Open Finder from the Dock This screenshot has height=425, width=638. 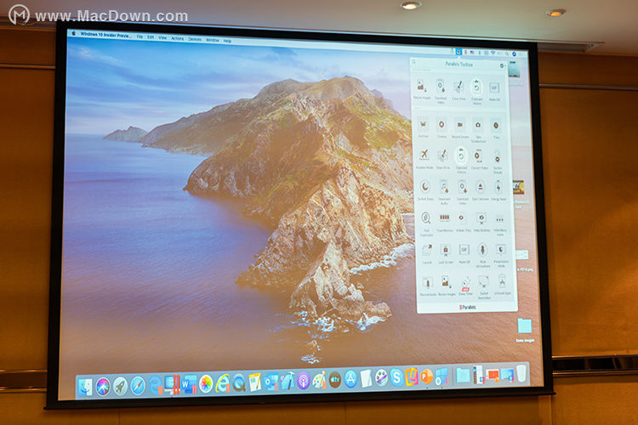[85, 387]
